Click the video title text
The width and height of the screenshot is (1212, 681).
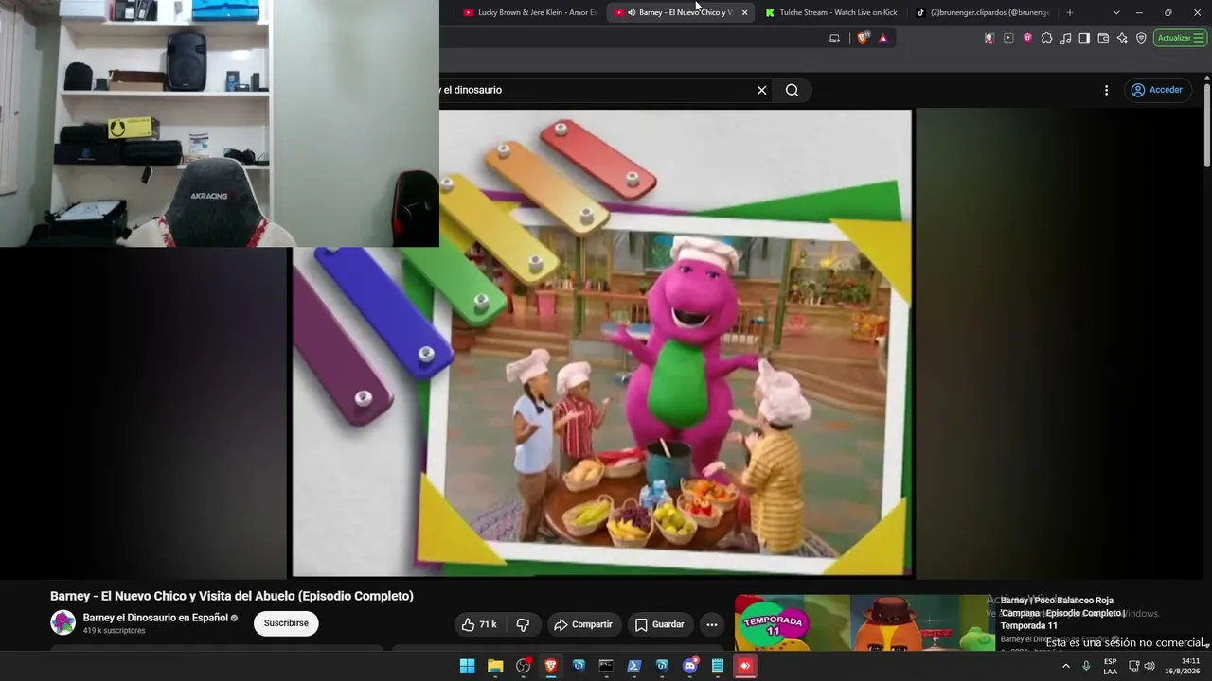click(232, 596)
